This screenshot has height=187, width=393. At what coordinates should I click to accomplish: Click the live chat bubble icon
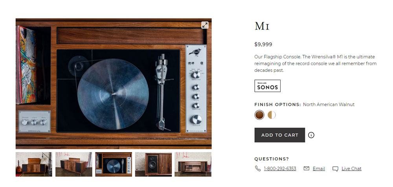[x=335, y=169]
